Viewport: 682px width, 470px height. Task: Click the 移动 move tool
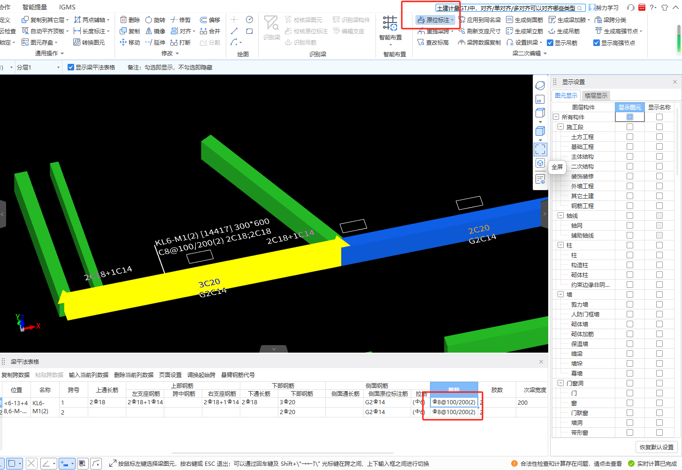pos(130,42)
